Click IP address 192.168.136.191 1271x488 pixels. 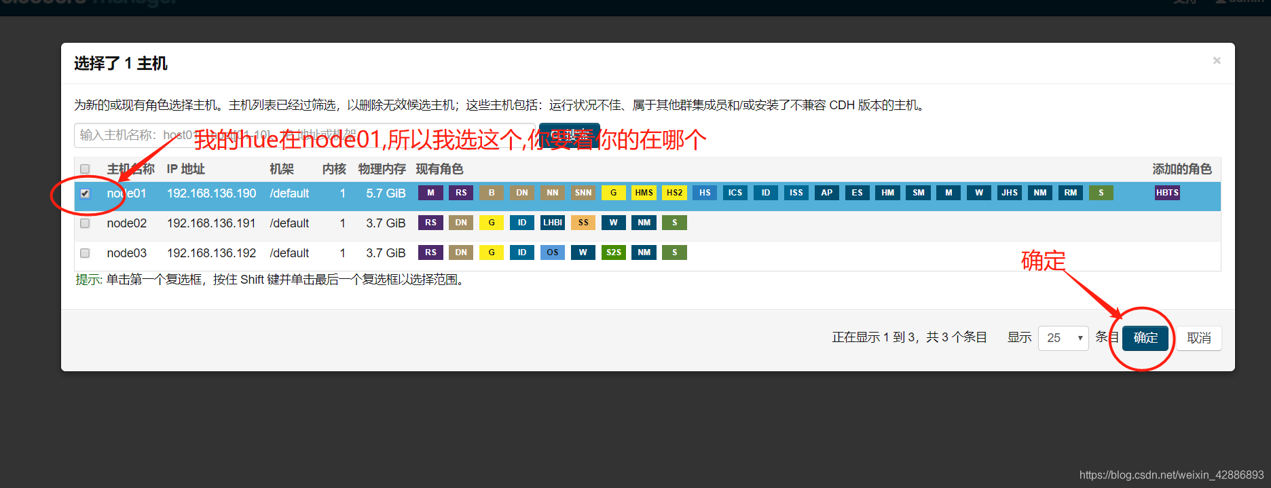(x=212, y=223)
